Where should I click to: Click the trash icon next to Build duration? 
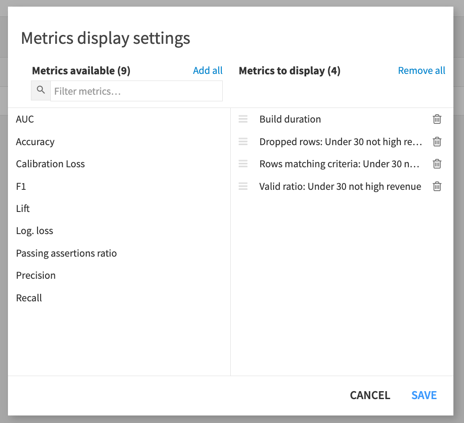(437, 119)
